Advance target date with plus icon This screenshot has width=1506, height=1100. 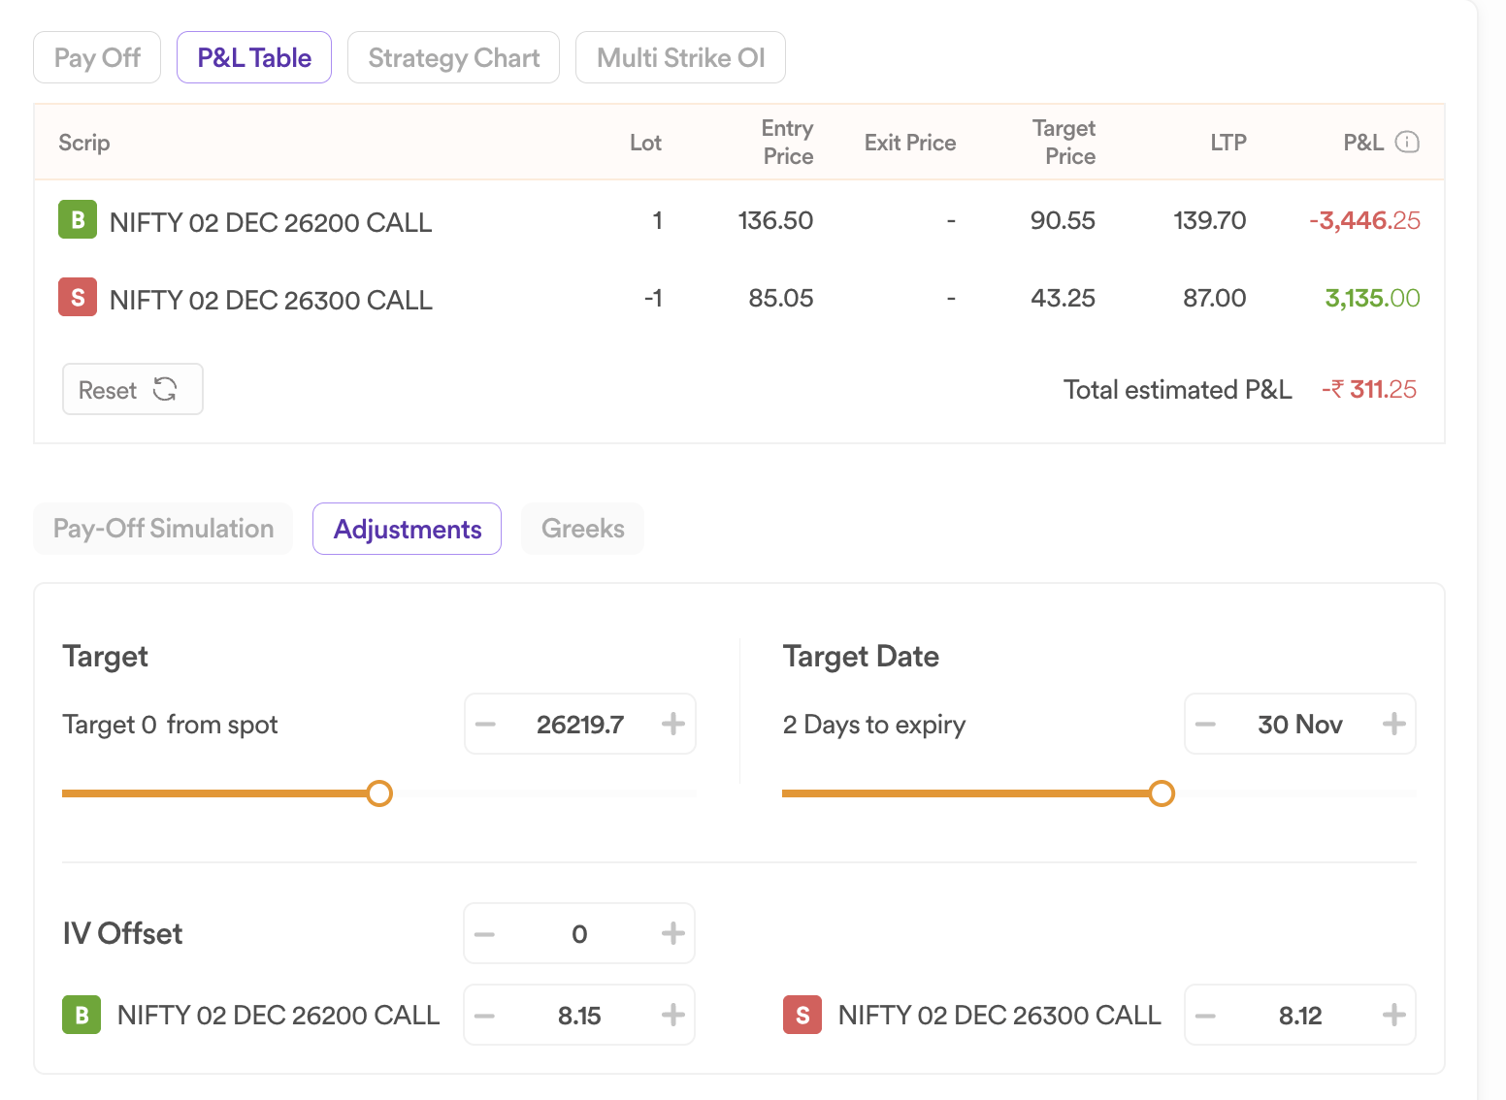1393,724
